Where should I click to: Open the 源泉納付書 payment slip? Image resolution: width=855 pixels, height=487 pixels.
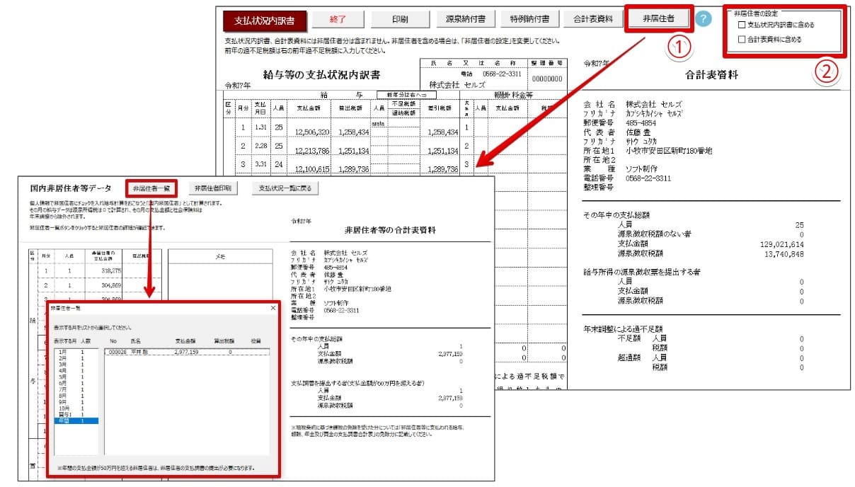[x=467, y=19]
